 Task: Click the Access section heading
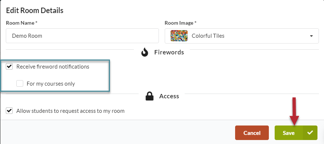169,96
